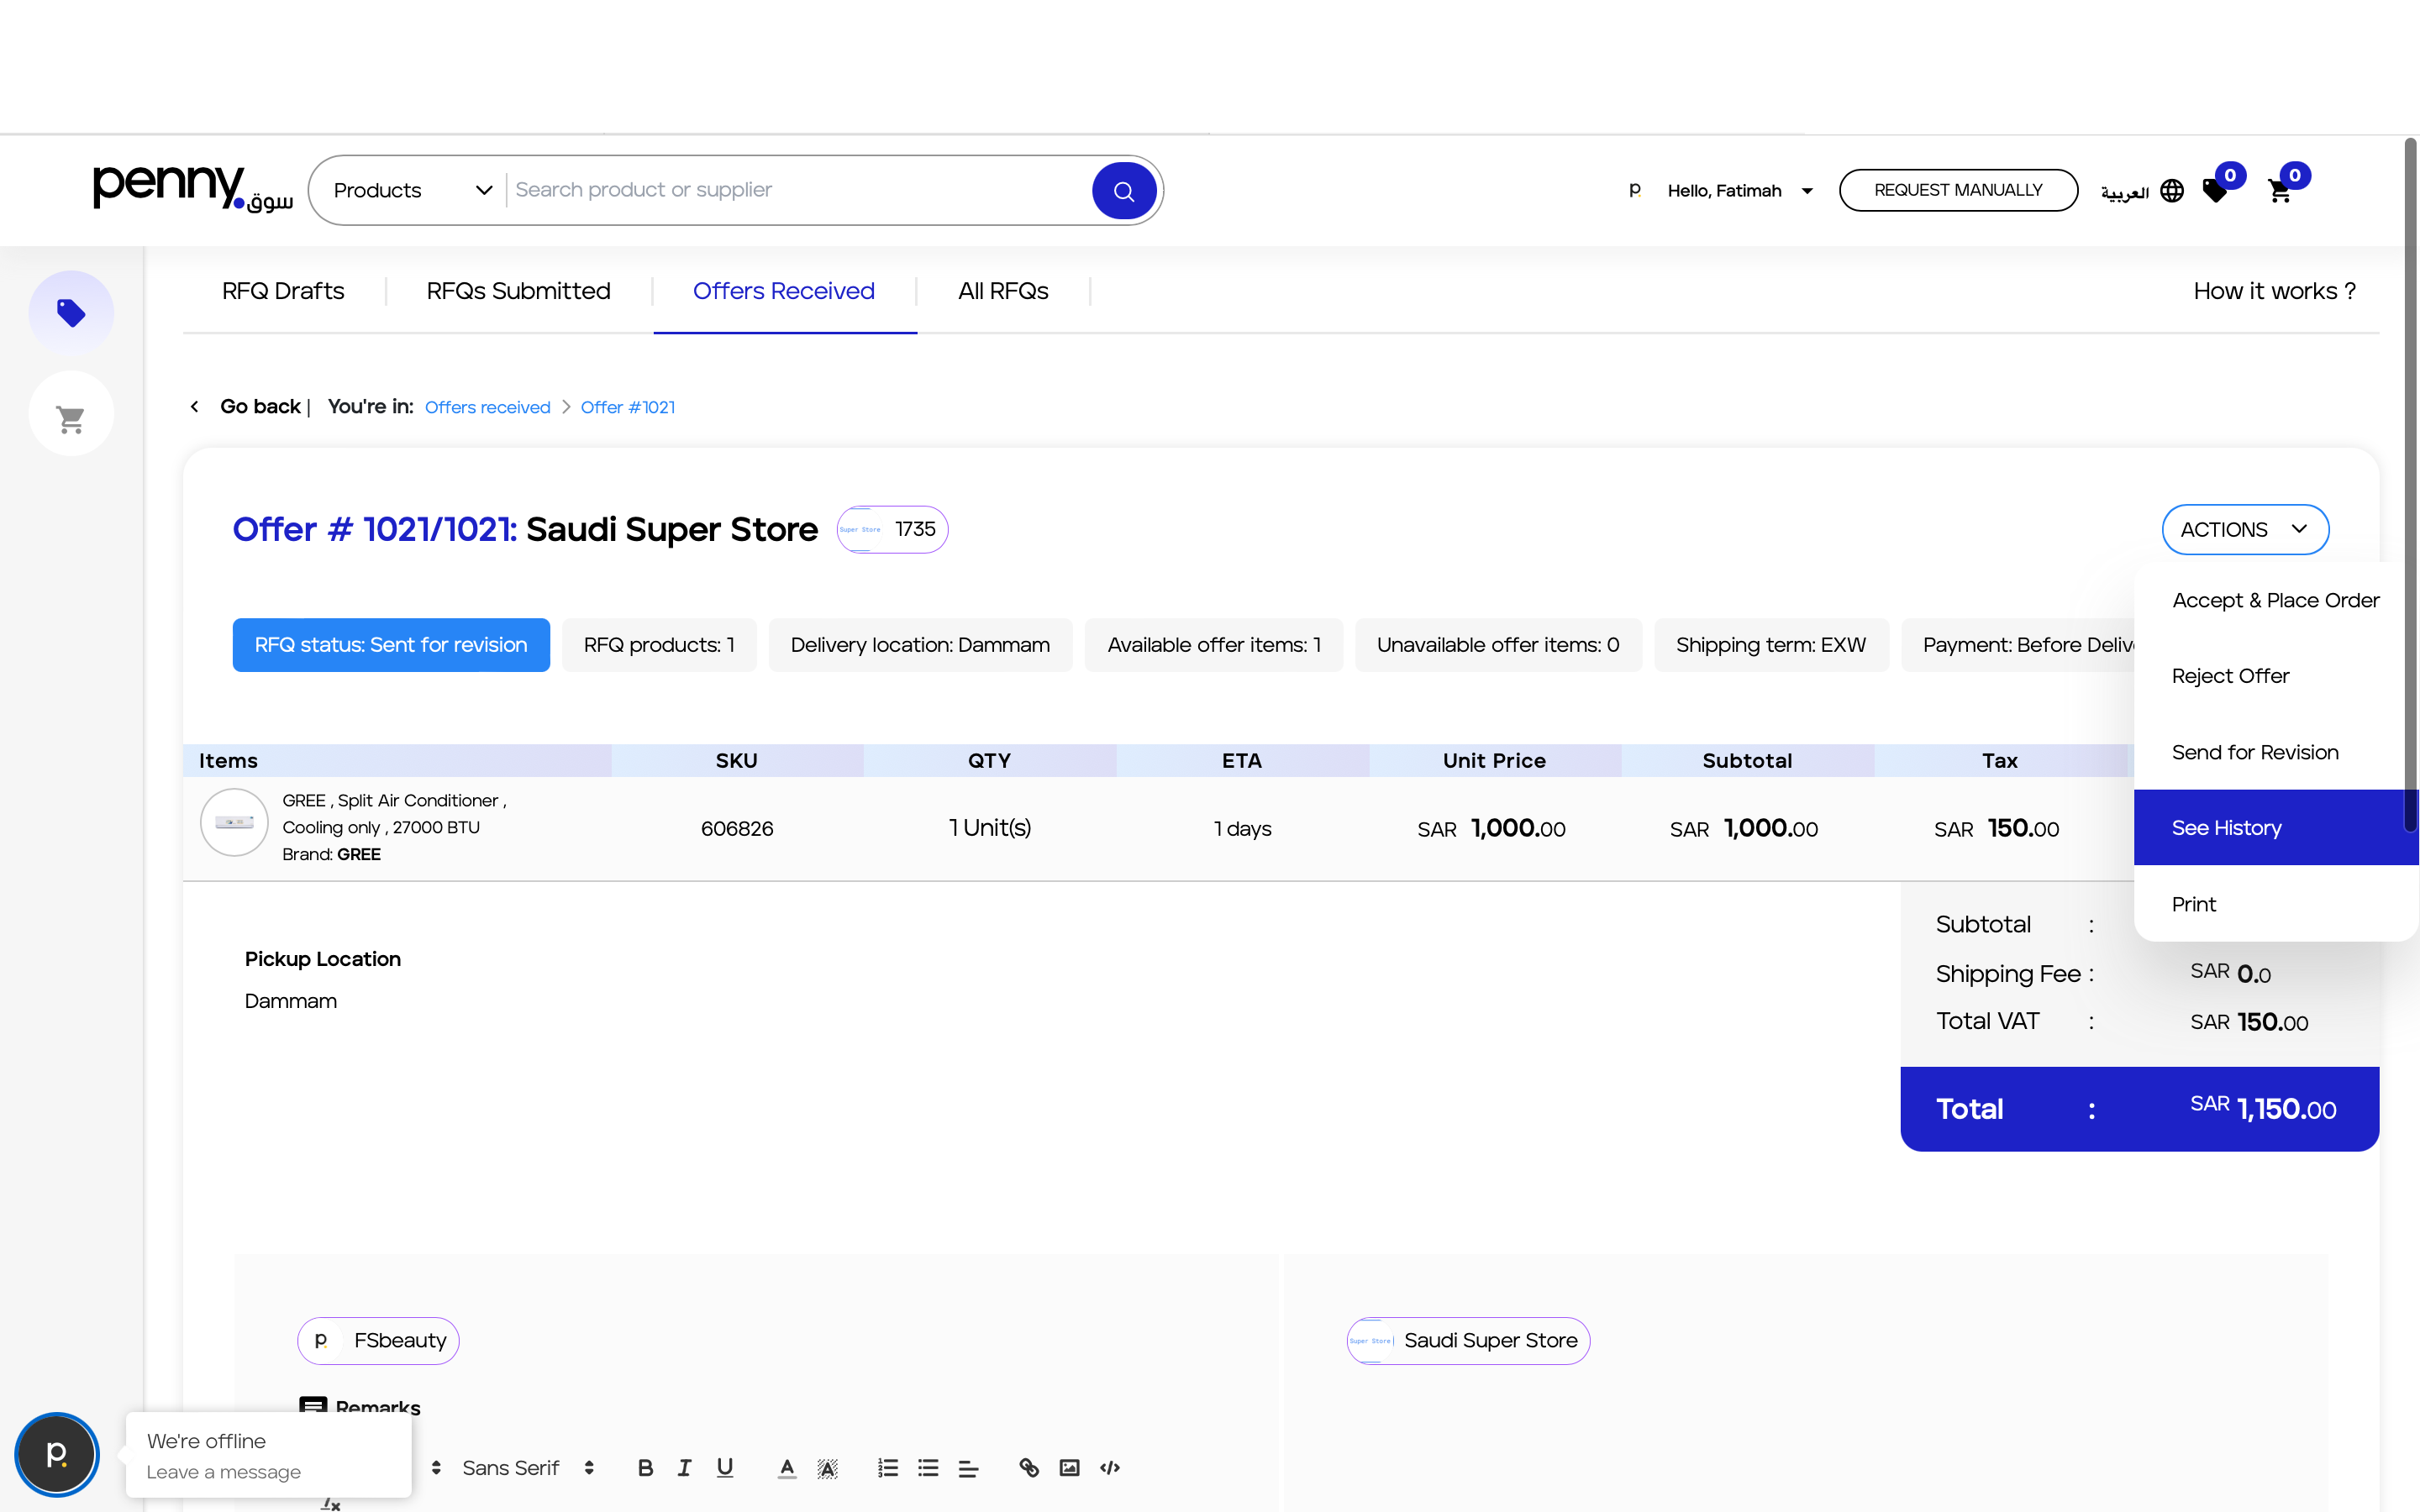Open the Sans Serif font dropdown

(528, 1467)
